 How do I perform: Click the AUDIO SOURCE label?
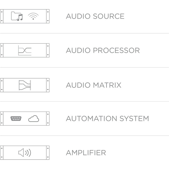point(95,16)
